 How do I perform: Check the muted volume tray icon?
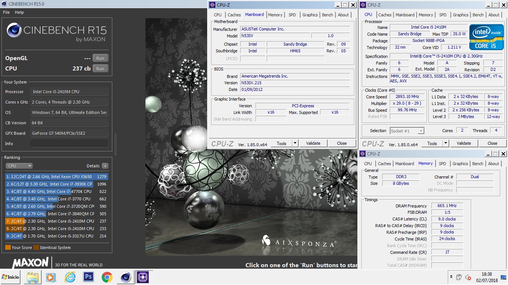[x=468, y=277]
